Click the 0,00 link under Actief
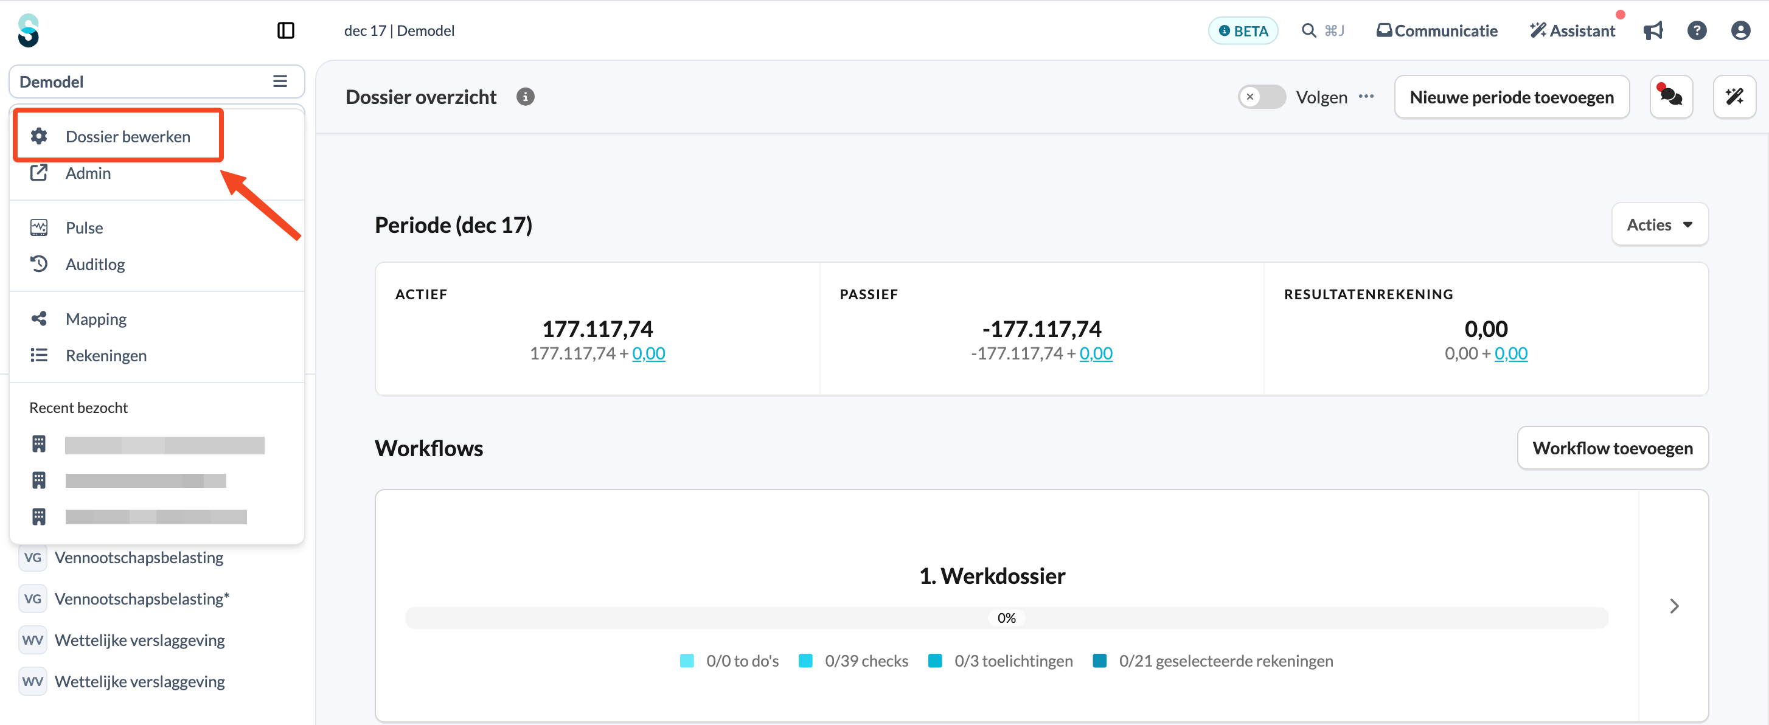The image size is (1769, 725). [x=648, y=353]
